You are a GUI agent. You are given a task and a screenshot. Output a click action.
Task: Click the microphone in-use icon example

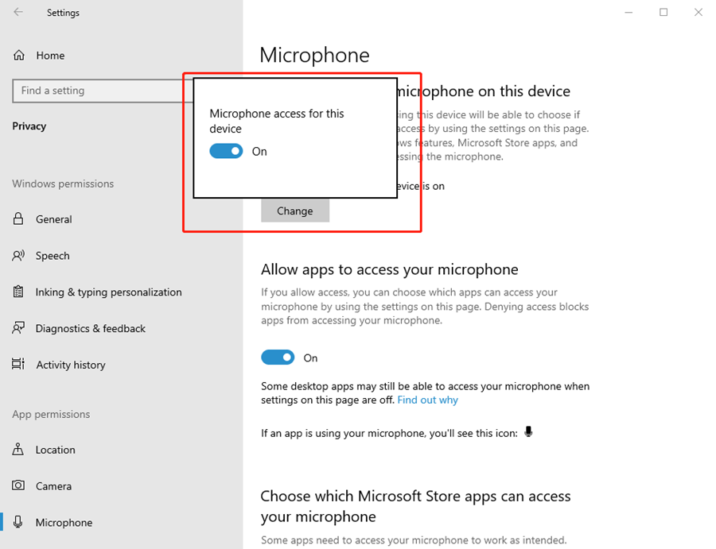click(528, 431)
